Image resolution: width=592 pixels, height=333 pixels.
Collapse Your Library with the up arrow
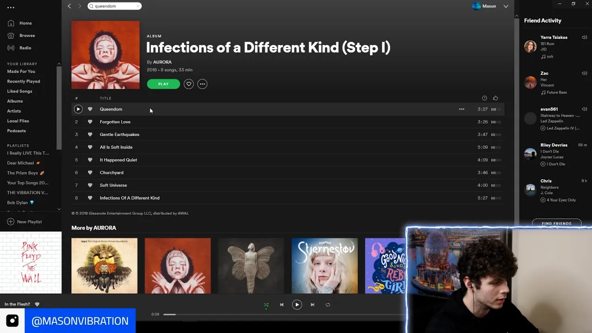[x=59, y=64]
